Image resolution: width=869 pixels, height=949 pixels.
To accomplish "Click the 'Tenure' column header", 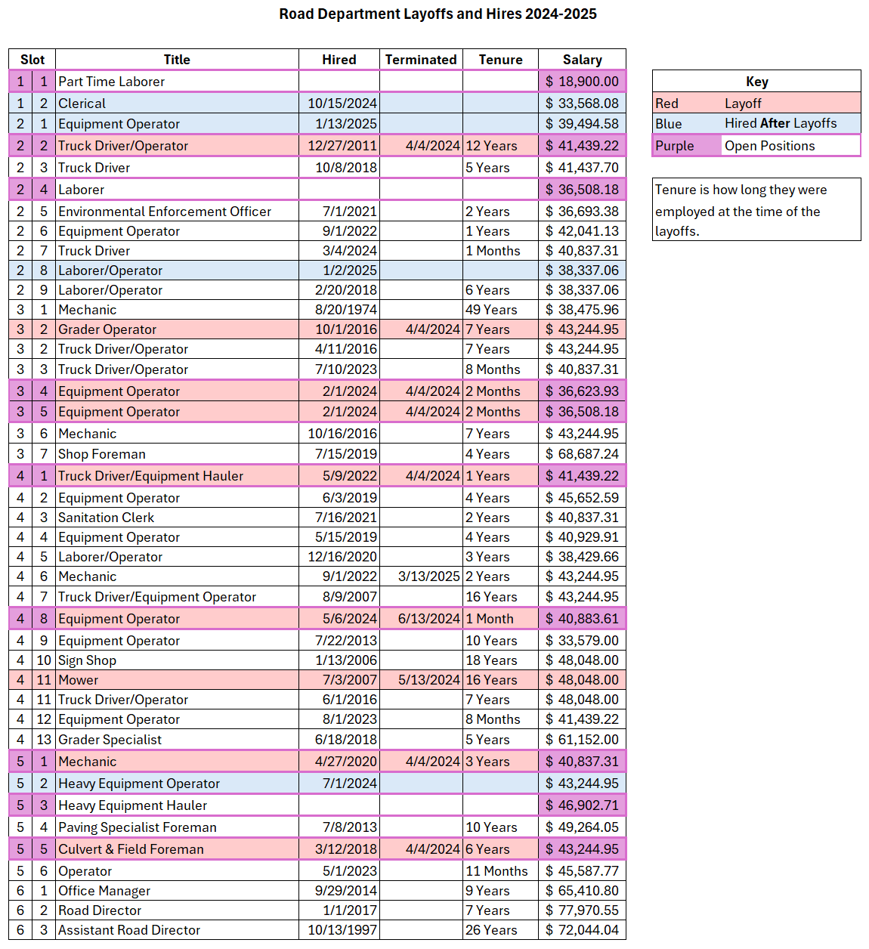I will click(x=500, y=60).
